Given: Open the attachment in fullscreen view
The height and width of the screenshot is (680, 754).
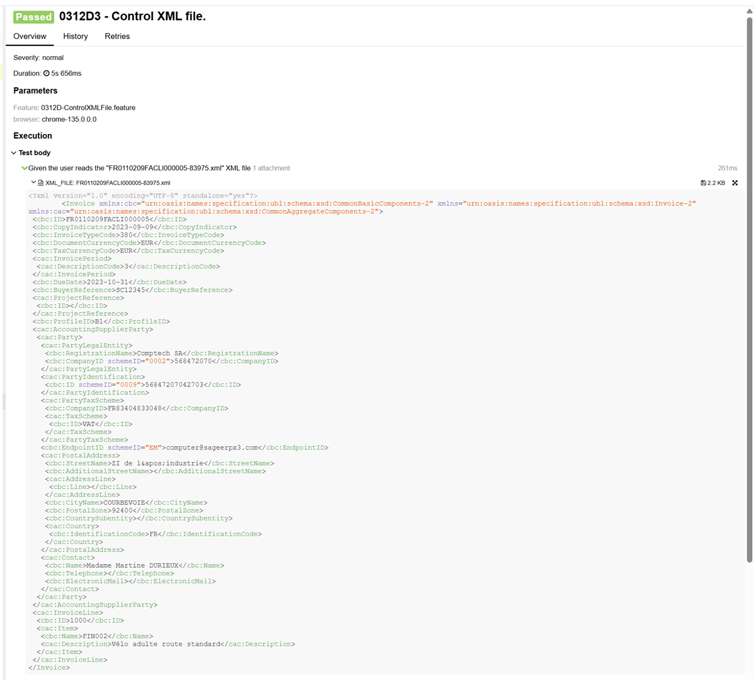Looking at the screenshot, I should click(735, 183).
